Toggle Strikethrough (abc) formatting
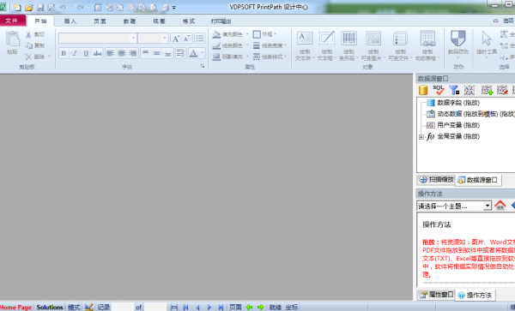The height and width of the screenshot is (311, 515). point(97,53)
